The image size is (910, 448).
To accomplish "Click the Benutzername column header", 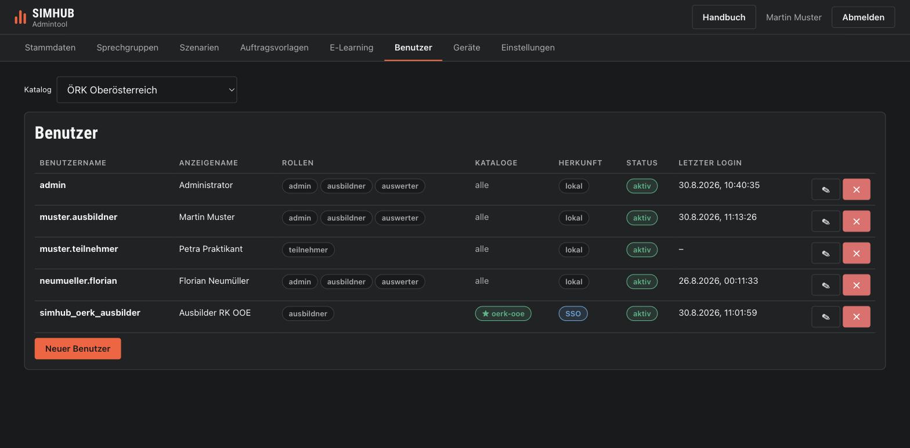I will (x=73, y=163).
